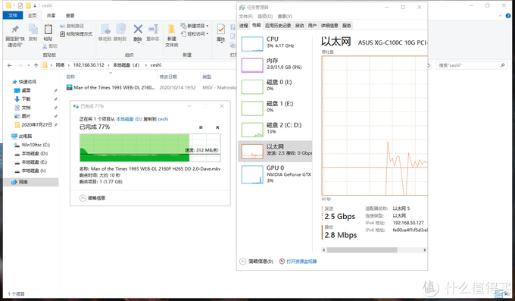Click 本地磁盘 (d) in the address breadcrumb
Image resolution: width=515 pixels, height=301 pixels.
pyautogui.click(x=126, y=65)
